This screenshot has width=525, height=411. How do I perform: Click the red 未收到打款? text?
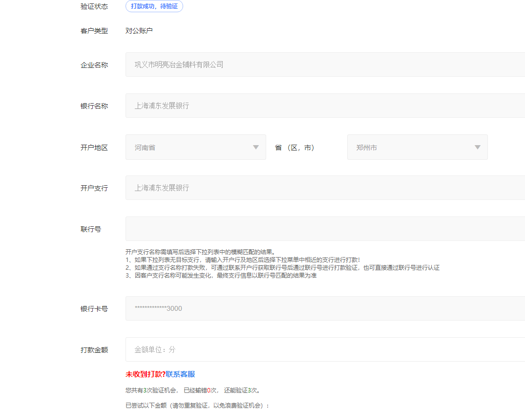pyautogui.click(x=144, y=374)
